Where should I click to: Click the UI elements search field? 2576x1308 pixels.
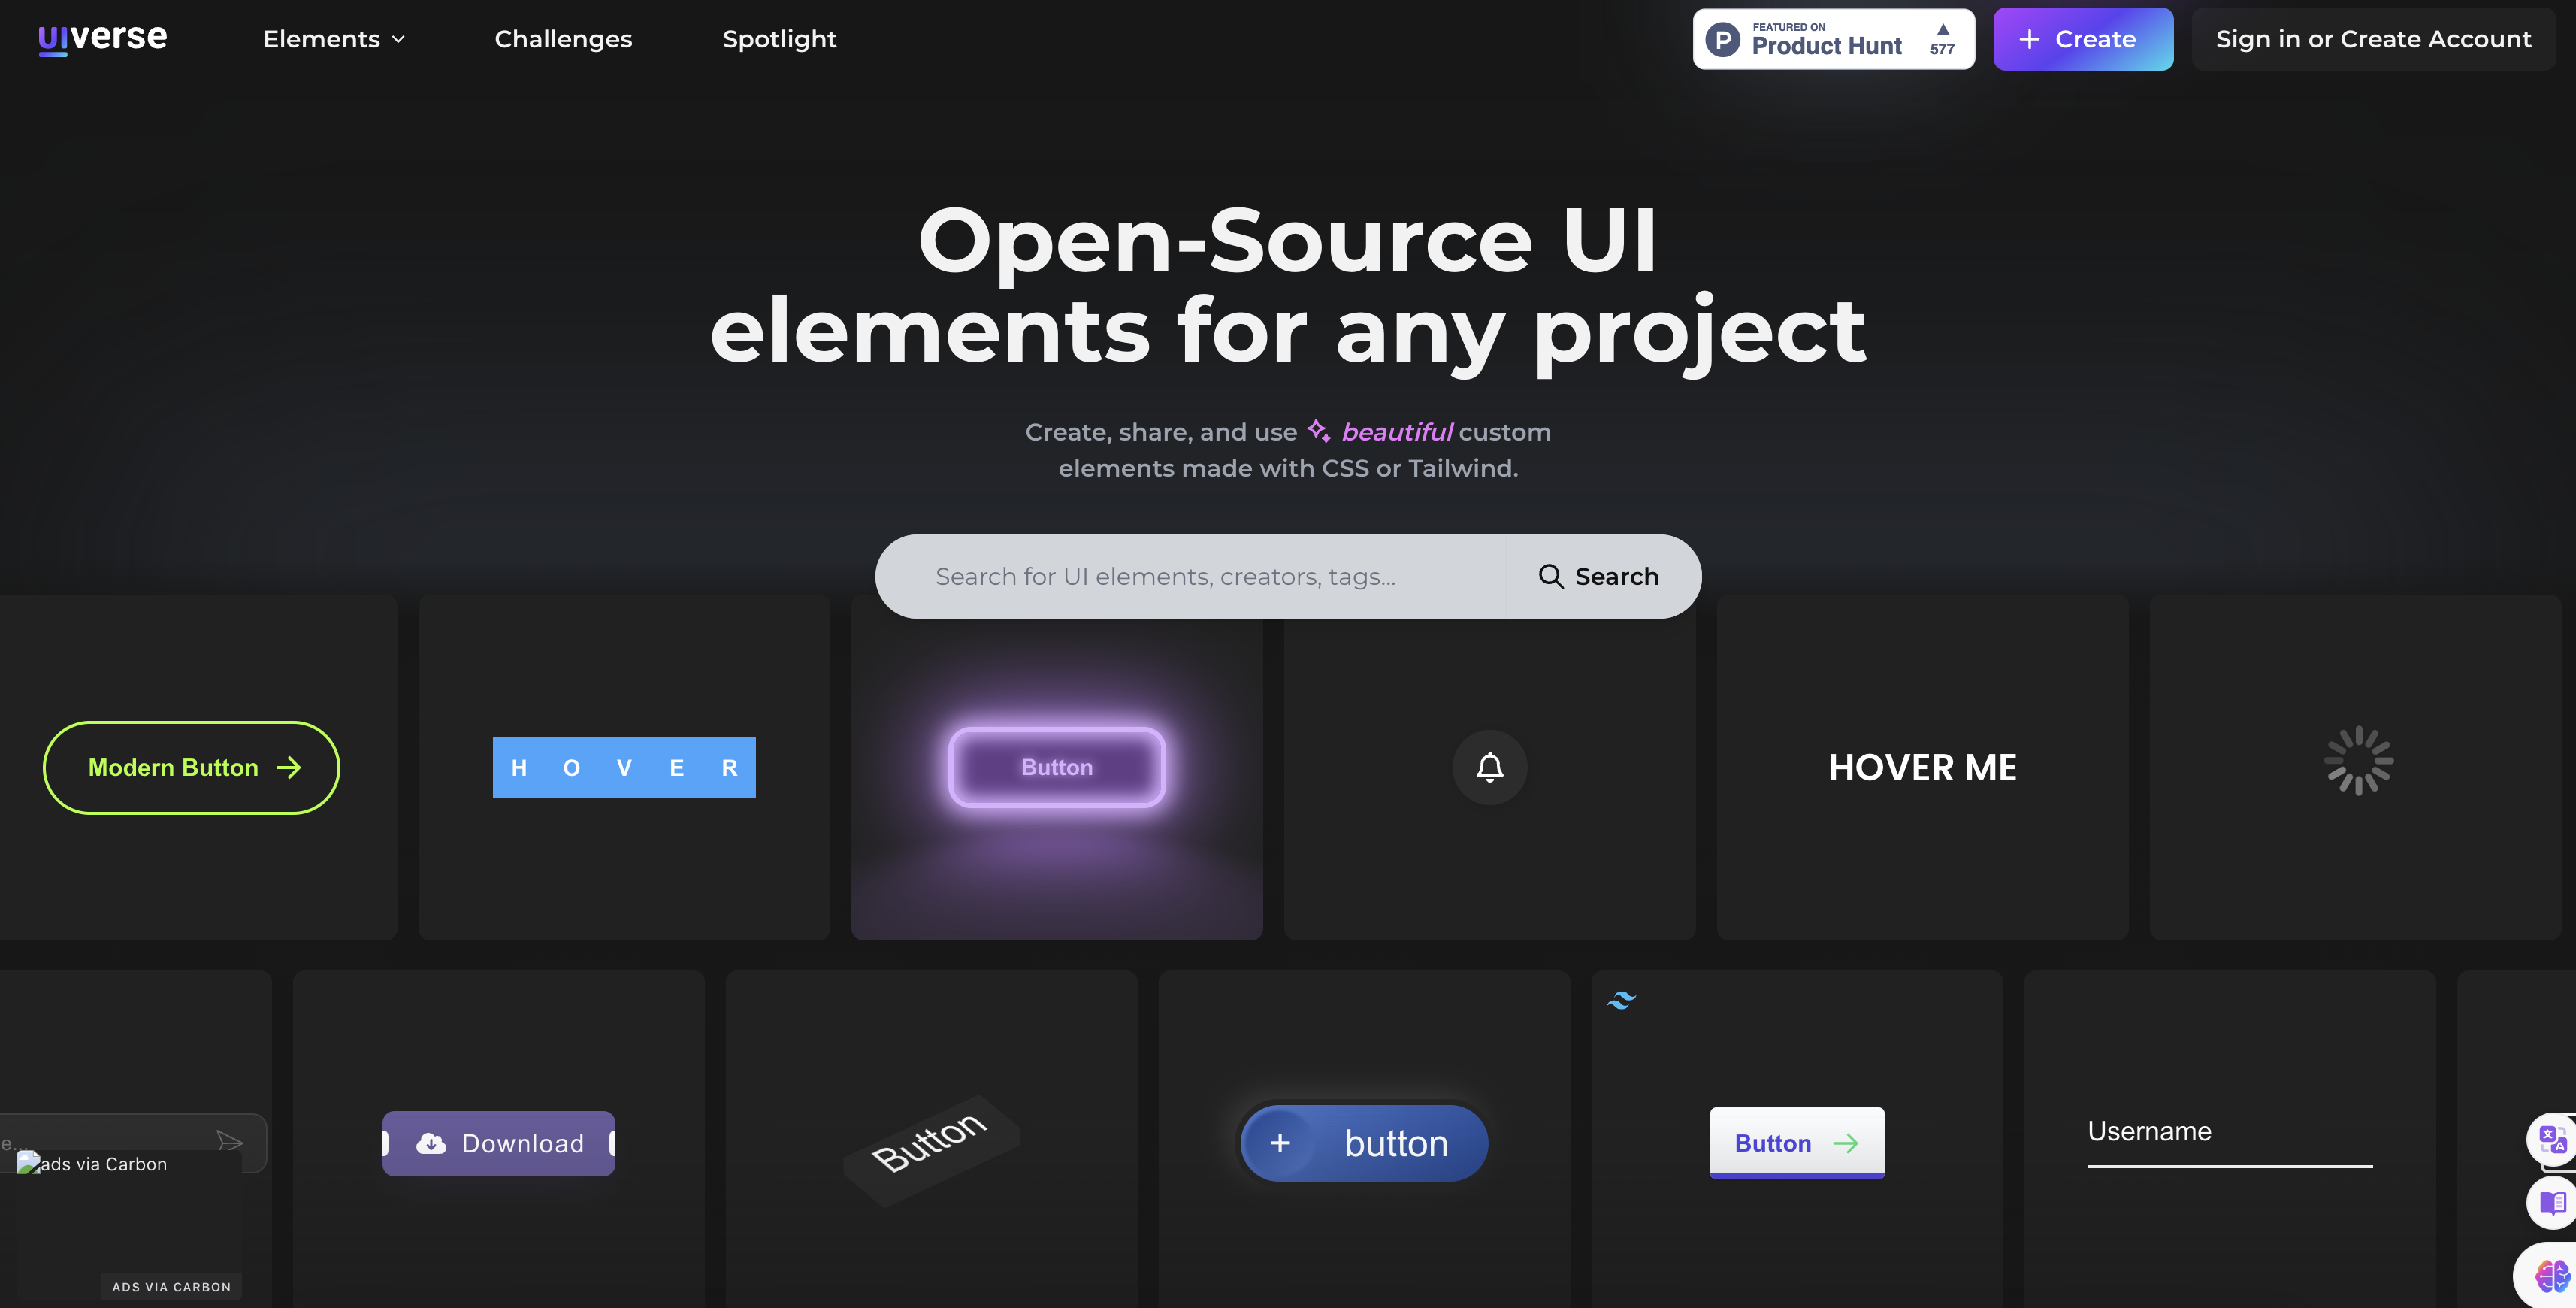[x=1190, y=576]
